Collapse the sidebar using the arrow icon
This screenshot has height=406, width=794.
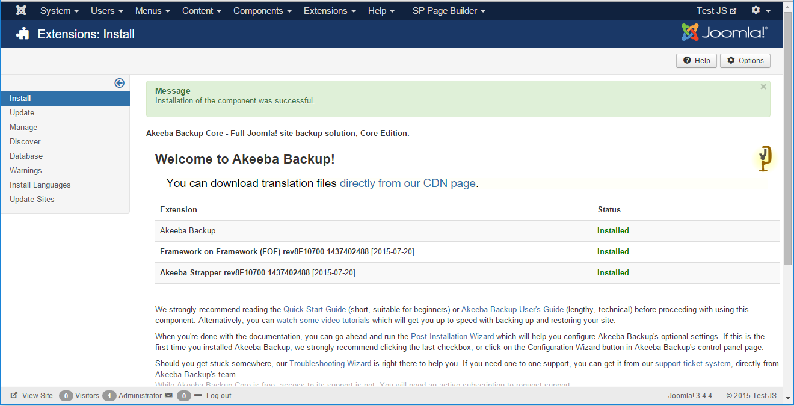click(x=119, y=83)
